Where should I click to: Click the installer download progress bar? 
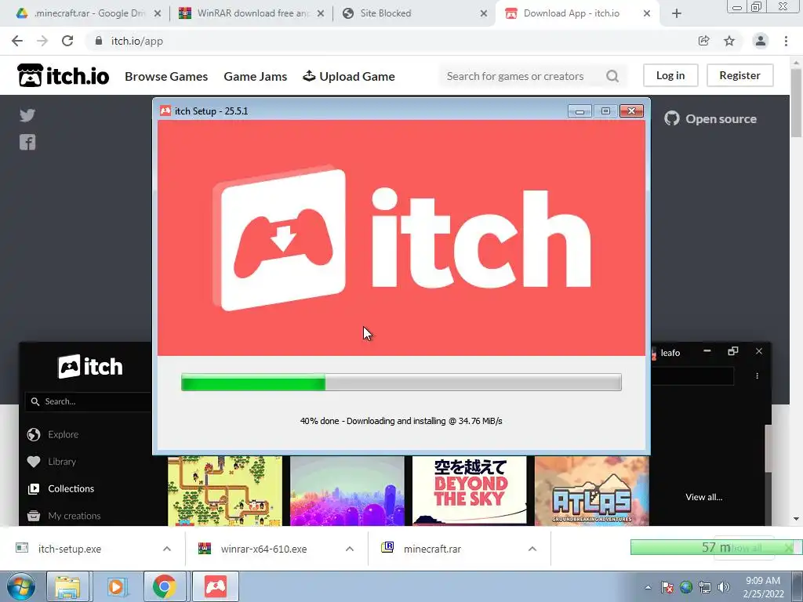click(401, 382)
